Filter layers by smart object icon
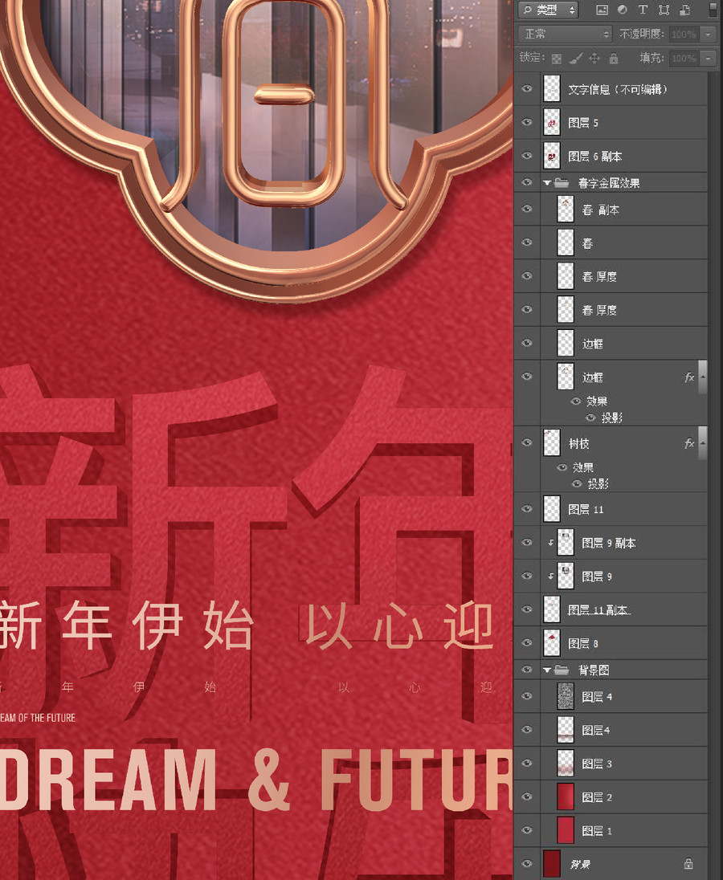723x880 pixels. click(x=684, y=10)
